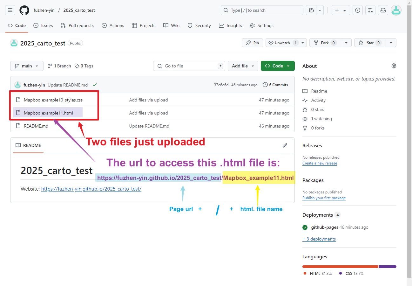412x286 pixels.
Task: Open the website link in README
Action: coord(91,189)
